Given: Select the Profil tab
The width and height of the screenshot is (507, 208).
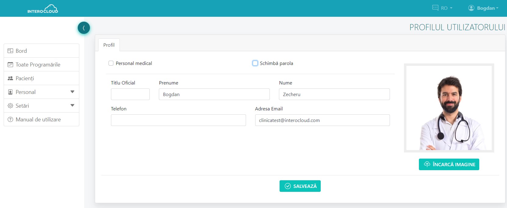Looking at the screenshot, I should pos(109,45).
